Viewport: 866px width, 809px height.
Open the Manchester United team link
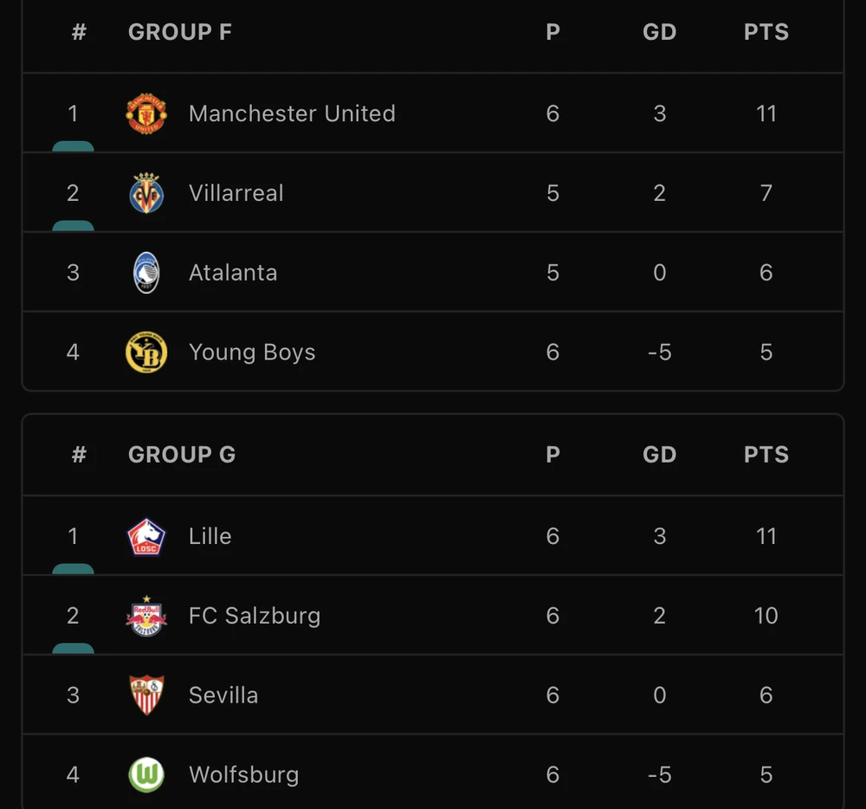point(292,113)
